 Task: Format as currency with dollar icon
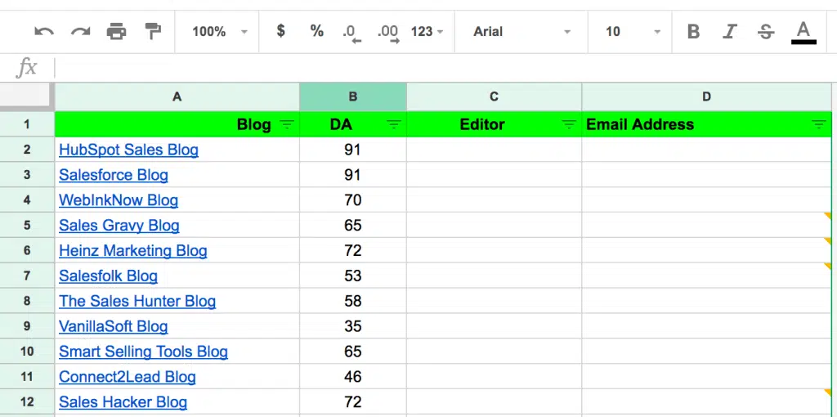(x=281, y=31)
